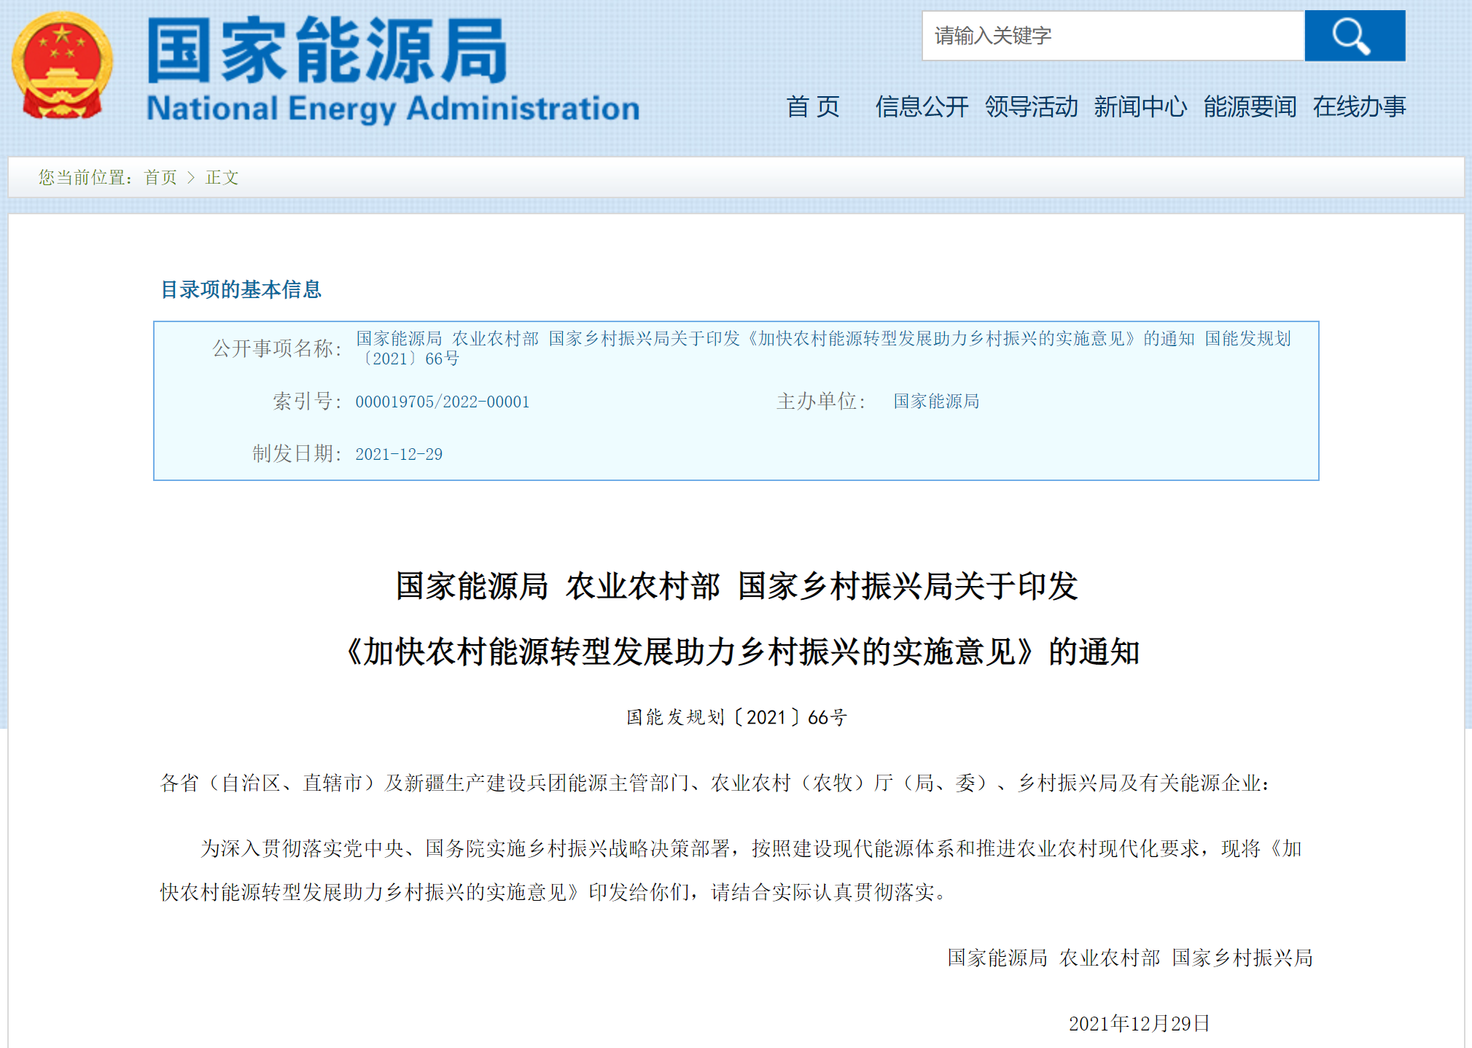
Task: Open the 新闻中心 navigation item
Action: (1140, 107)
